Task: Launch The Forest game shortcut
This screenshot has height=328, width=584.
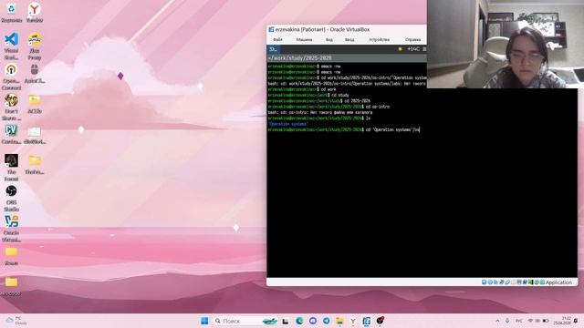Action: pyautogui.click(x=12, y=168)
